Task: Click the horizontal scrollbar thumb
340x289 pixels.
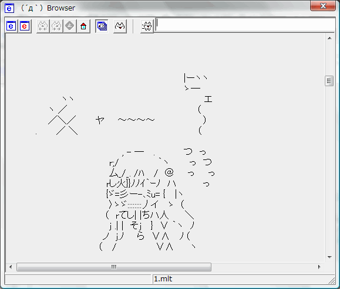Action: point(114,267)
